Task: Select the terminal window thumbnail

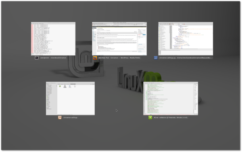Action: [53, 39]
